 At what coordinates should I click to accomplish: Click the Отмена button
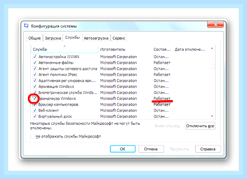click(x=151, y=149)
